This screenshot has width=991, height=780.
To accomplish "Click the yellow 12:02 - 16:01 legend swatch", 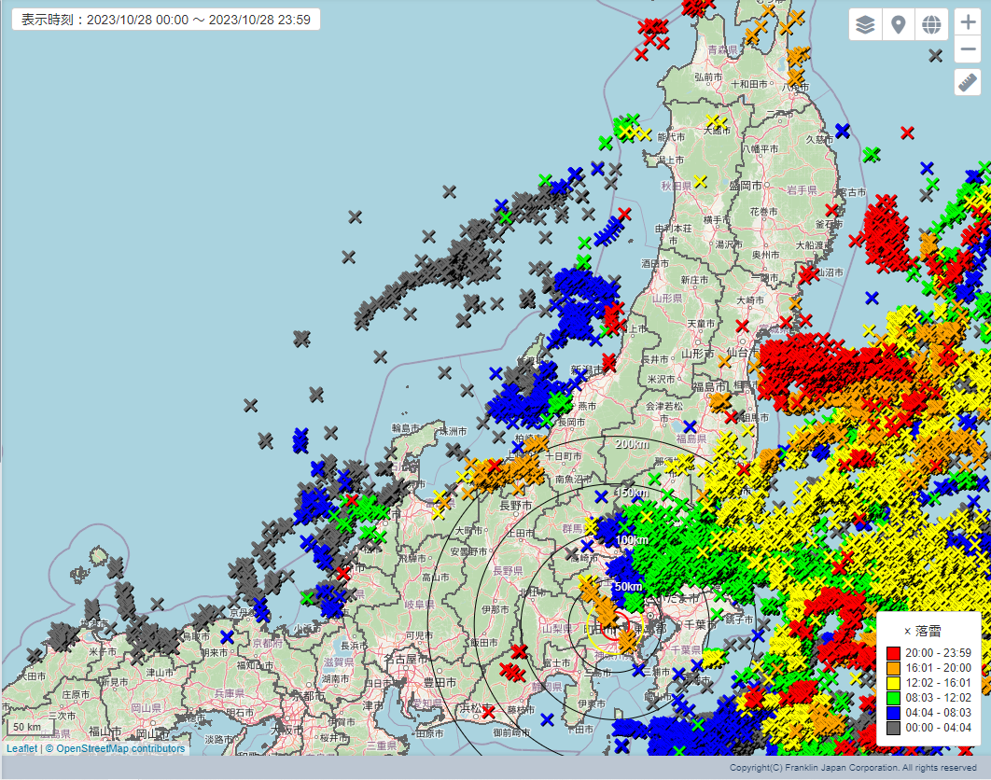I will pos(894,683).
